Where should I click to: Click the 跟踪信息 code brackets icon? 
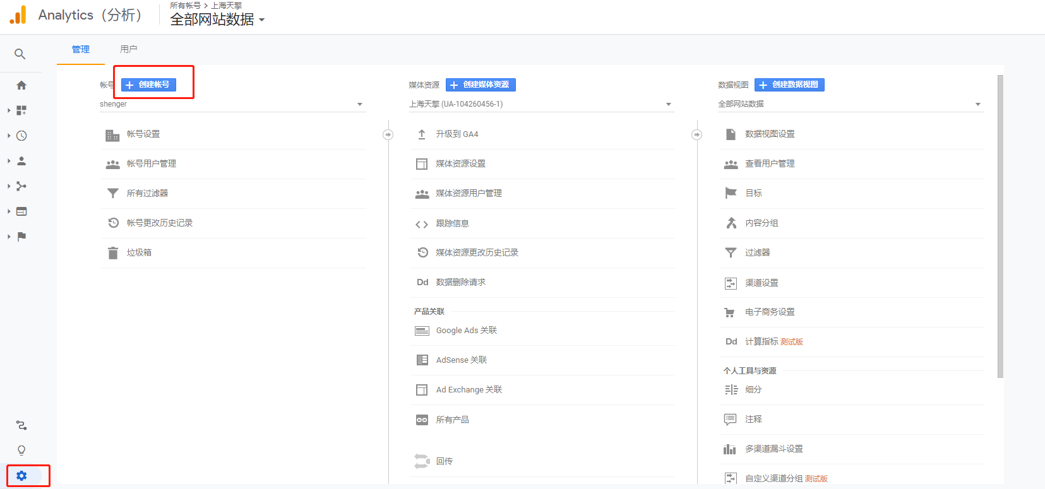click(422, 224)
